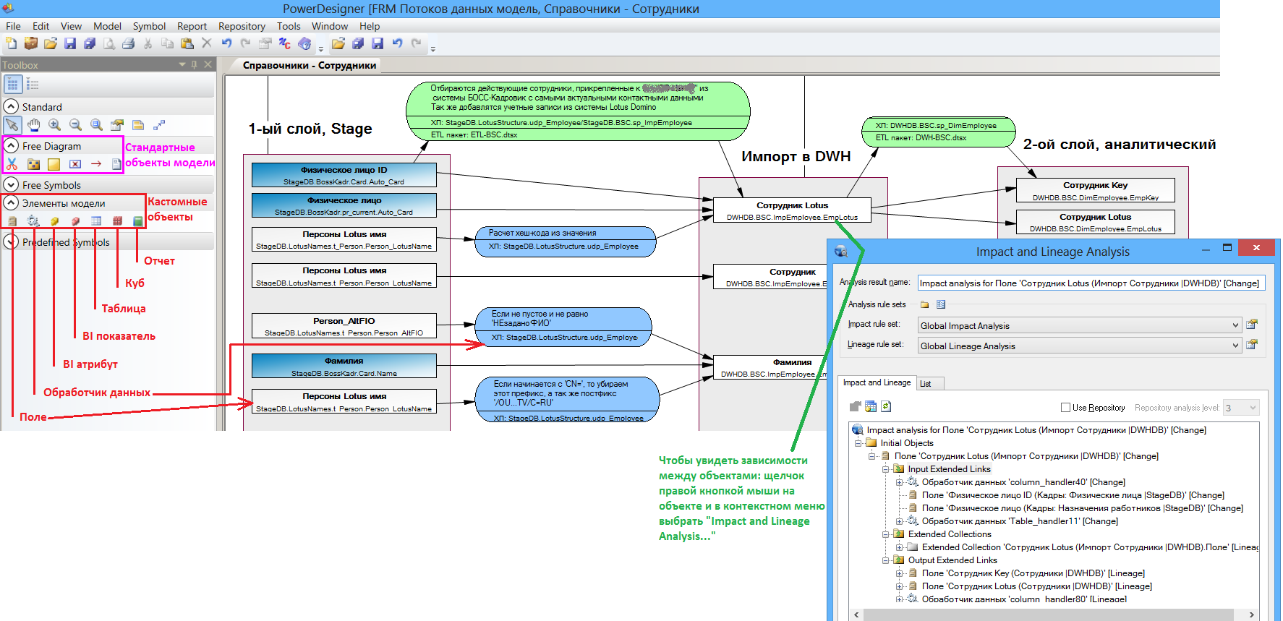
Task: Select the Open Diagram zoom tool
Action: point(96,125)
